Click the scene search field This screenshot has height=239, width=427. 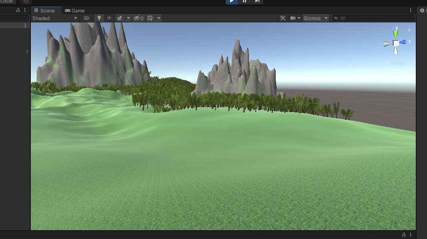pyautogui.click(x=374, y=18)
